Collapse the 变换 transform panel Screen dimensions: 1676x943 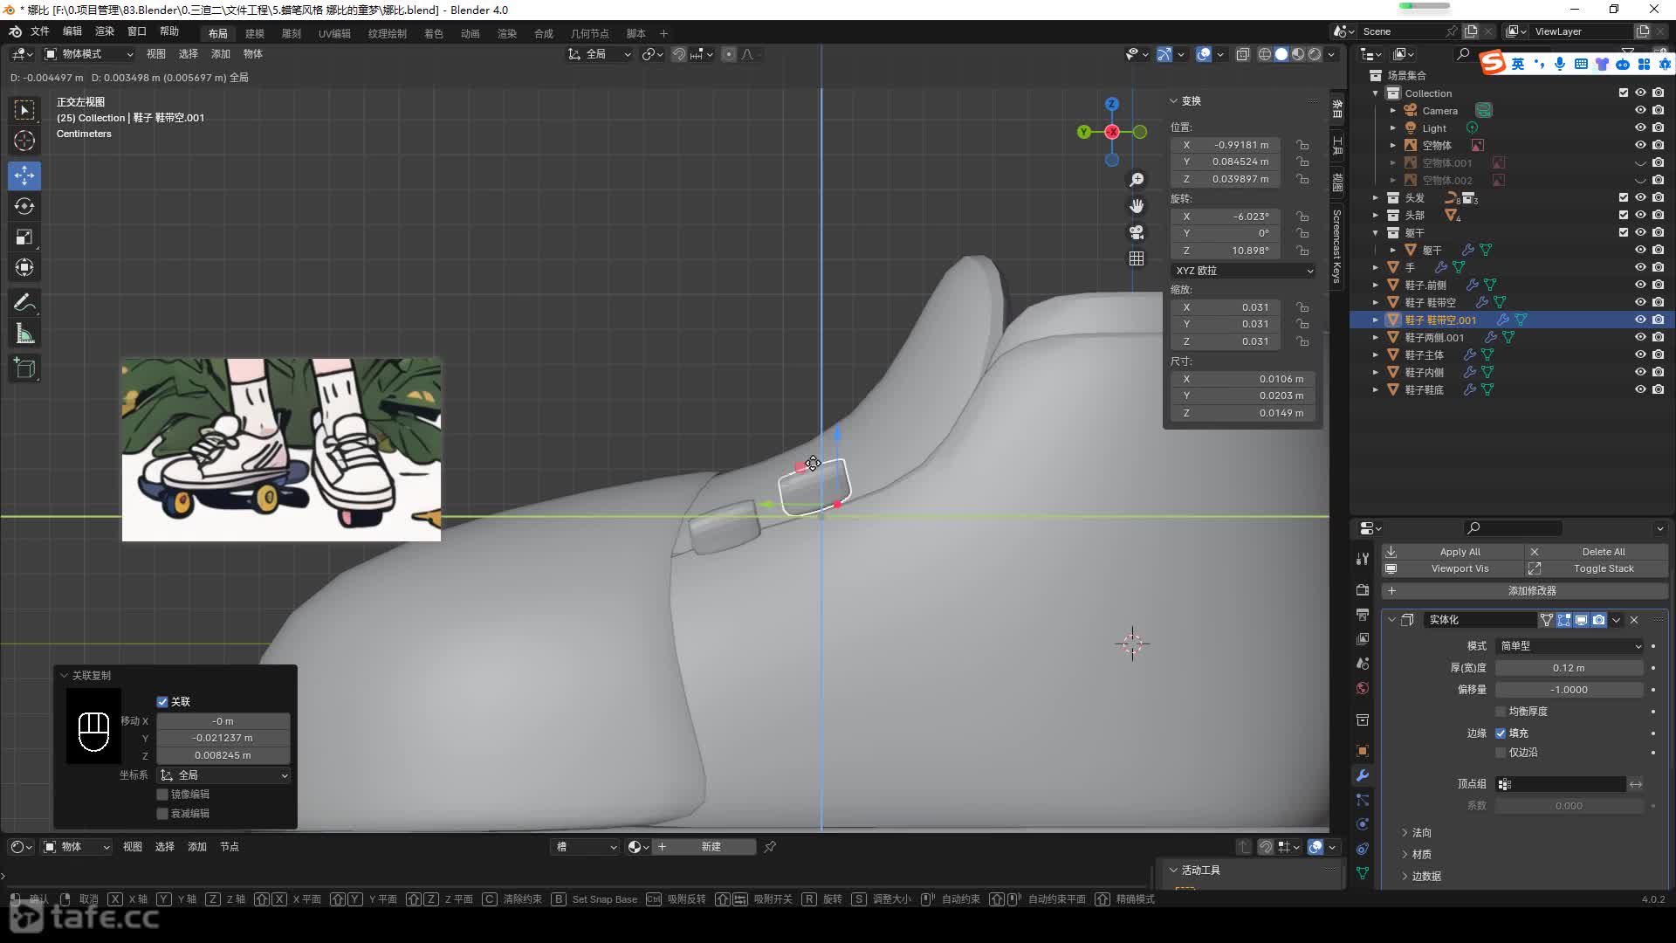[1185, 101]
